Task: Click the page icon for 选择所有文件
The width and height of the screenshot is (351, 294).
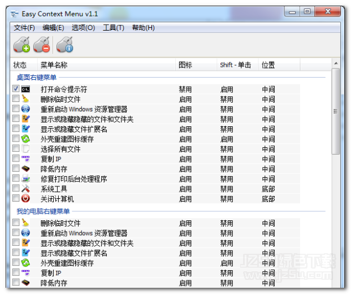Action: (25, 148)
